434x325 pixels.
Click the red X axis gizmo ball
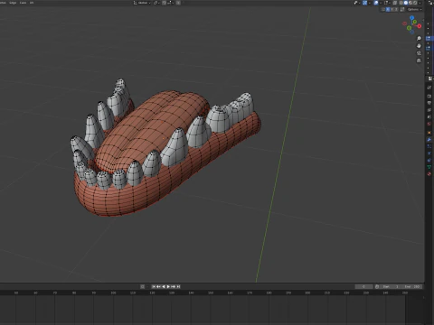420,26
